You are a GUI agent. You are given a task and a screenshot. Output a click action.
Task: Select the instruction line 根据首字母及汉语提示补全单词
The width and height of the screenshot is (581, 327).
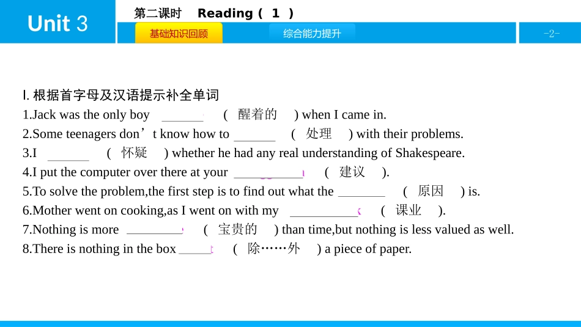tap(126, 95)
